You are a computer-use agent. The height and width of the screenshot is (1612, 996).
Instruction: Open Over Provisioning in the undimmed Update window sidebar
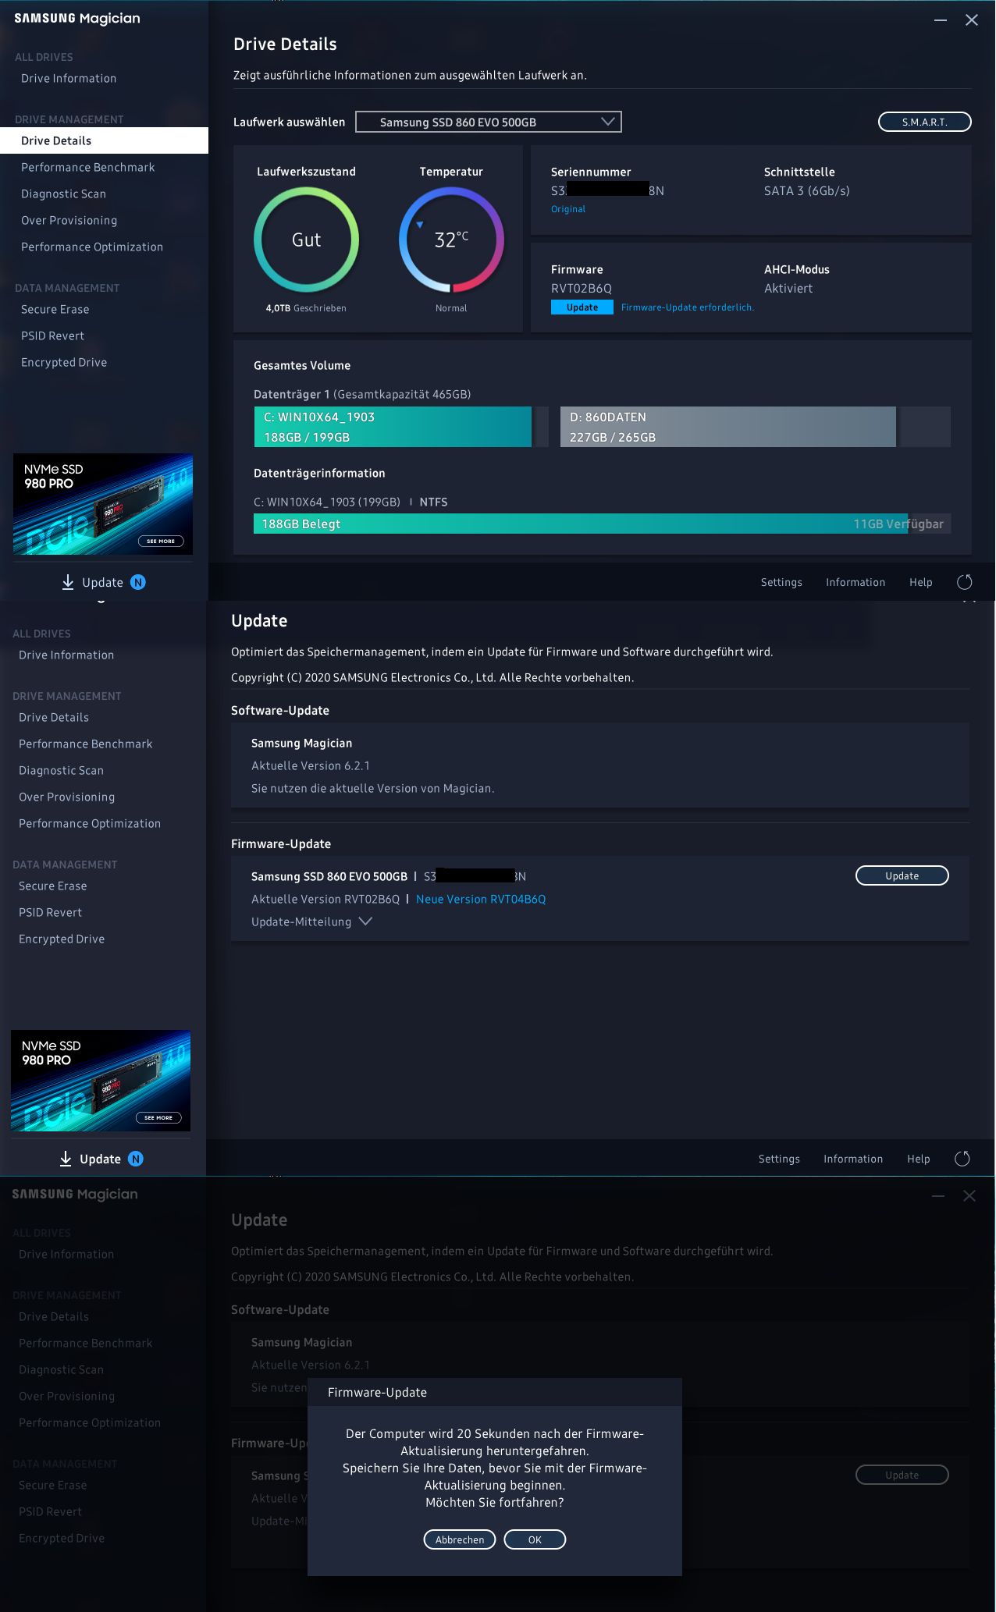click(67, 797)
